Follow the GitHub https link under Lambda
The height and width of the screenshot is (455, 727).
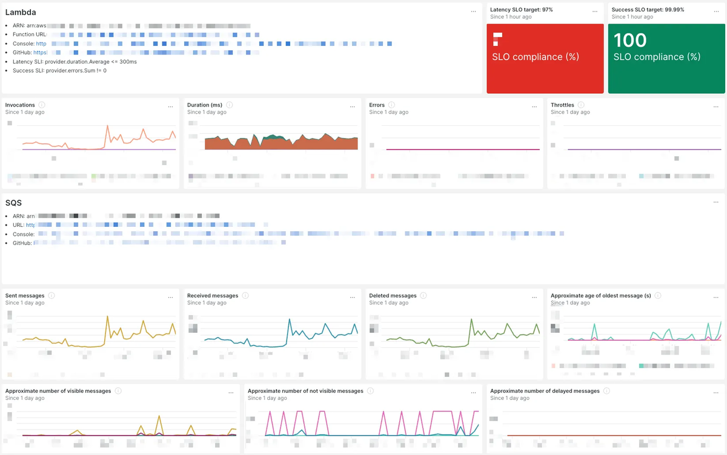tap(39, 53)
